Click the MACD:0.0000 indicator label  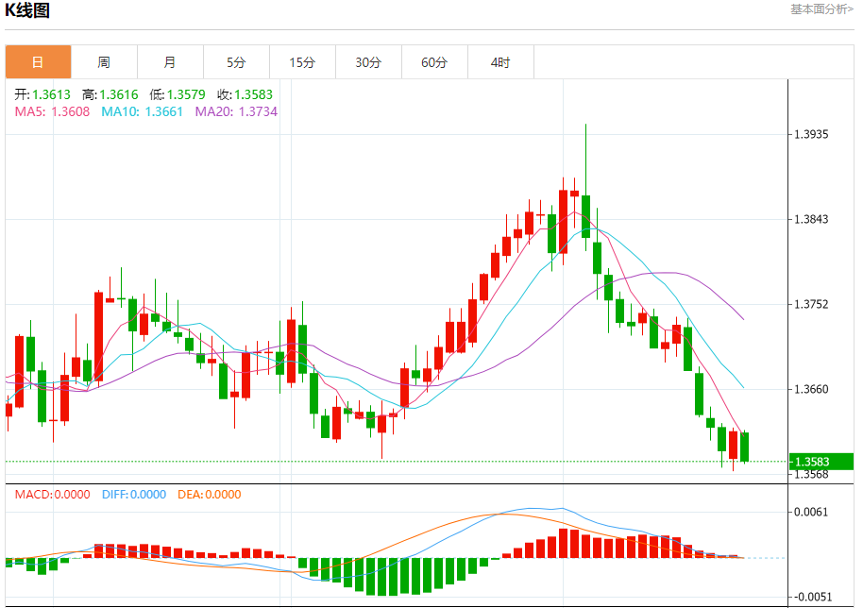(52, 494)
